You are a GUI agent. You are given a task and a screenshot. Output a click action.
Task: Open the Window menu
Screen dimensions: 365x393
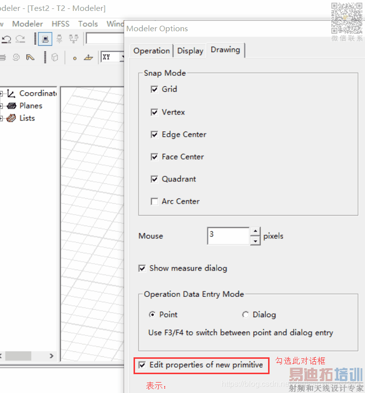click(115, 24)
